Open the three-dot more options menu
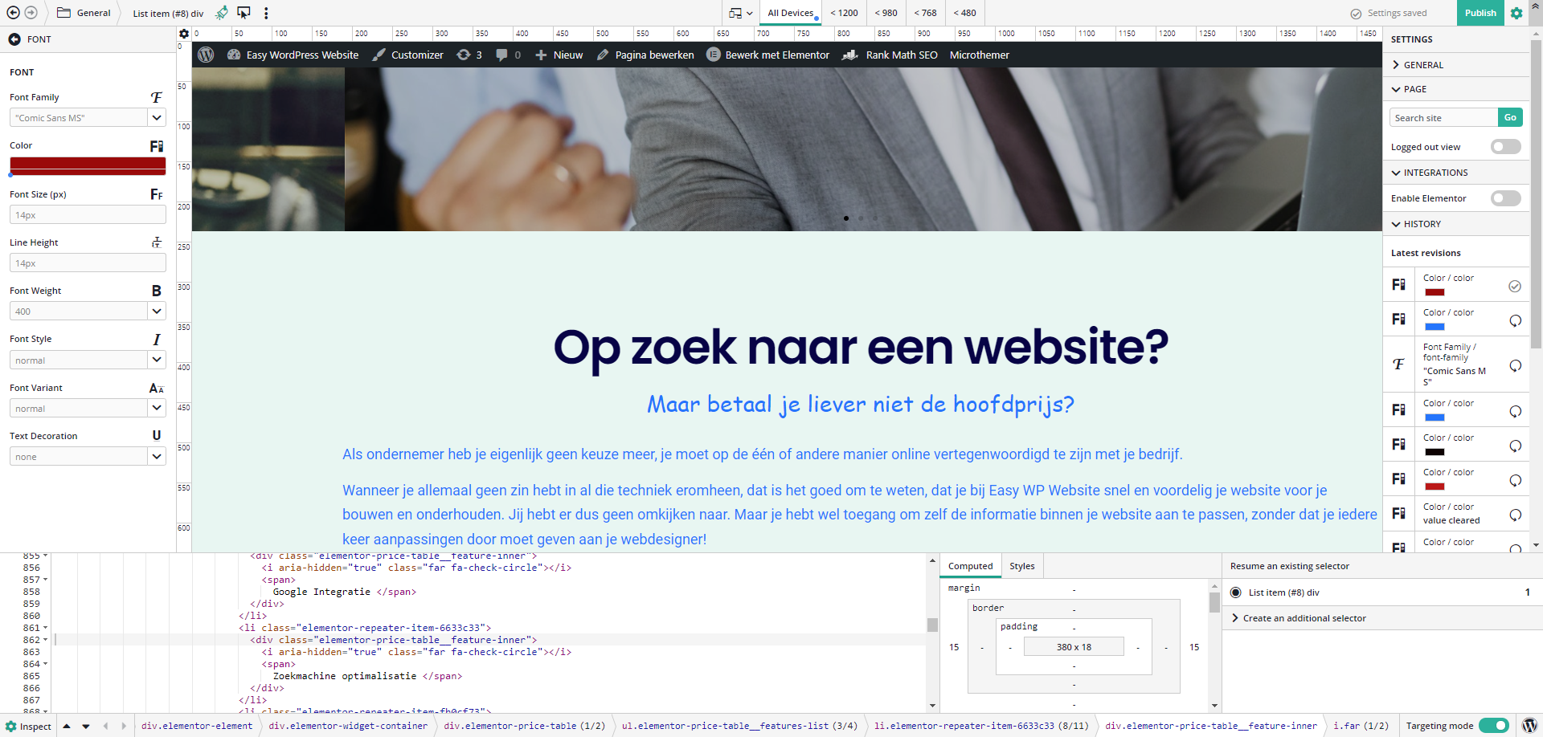The width and height of the screenshot is (1543, 737). pyautogui.click(x=266, y=13)
